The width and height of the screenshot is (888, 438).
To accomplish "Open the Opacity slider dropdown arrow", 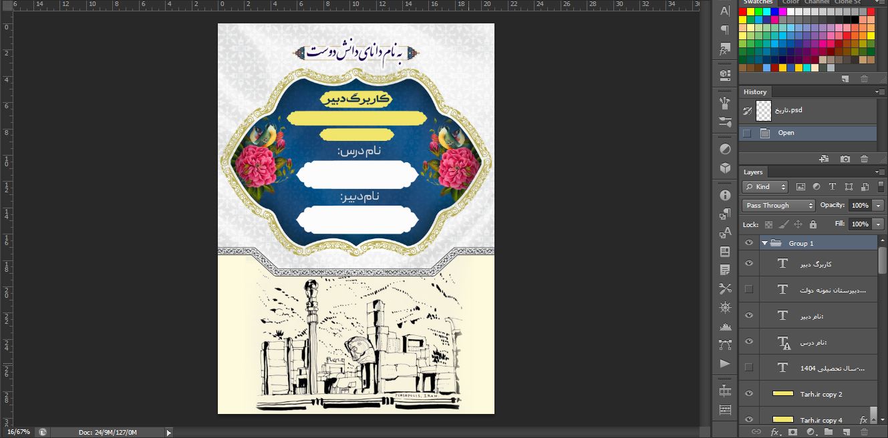I will (879, 206).
